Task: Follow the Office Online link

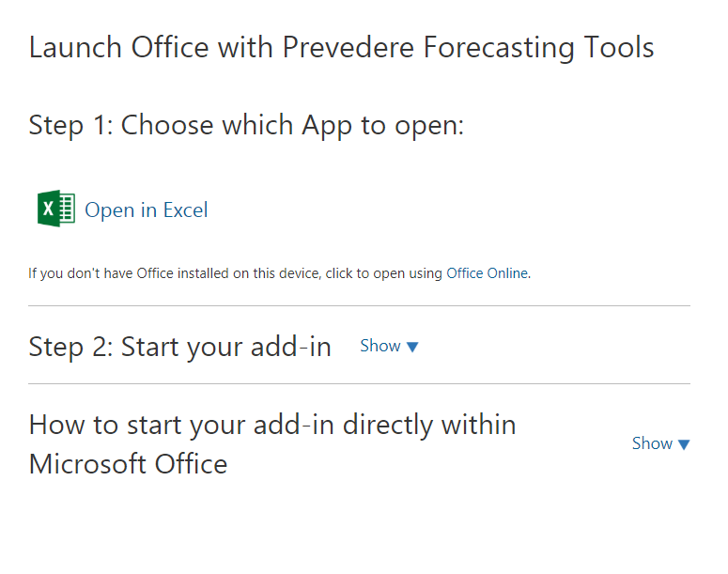Action: point(488,274)
